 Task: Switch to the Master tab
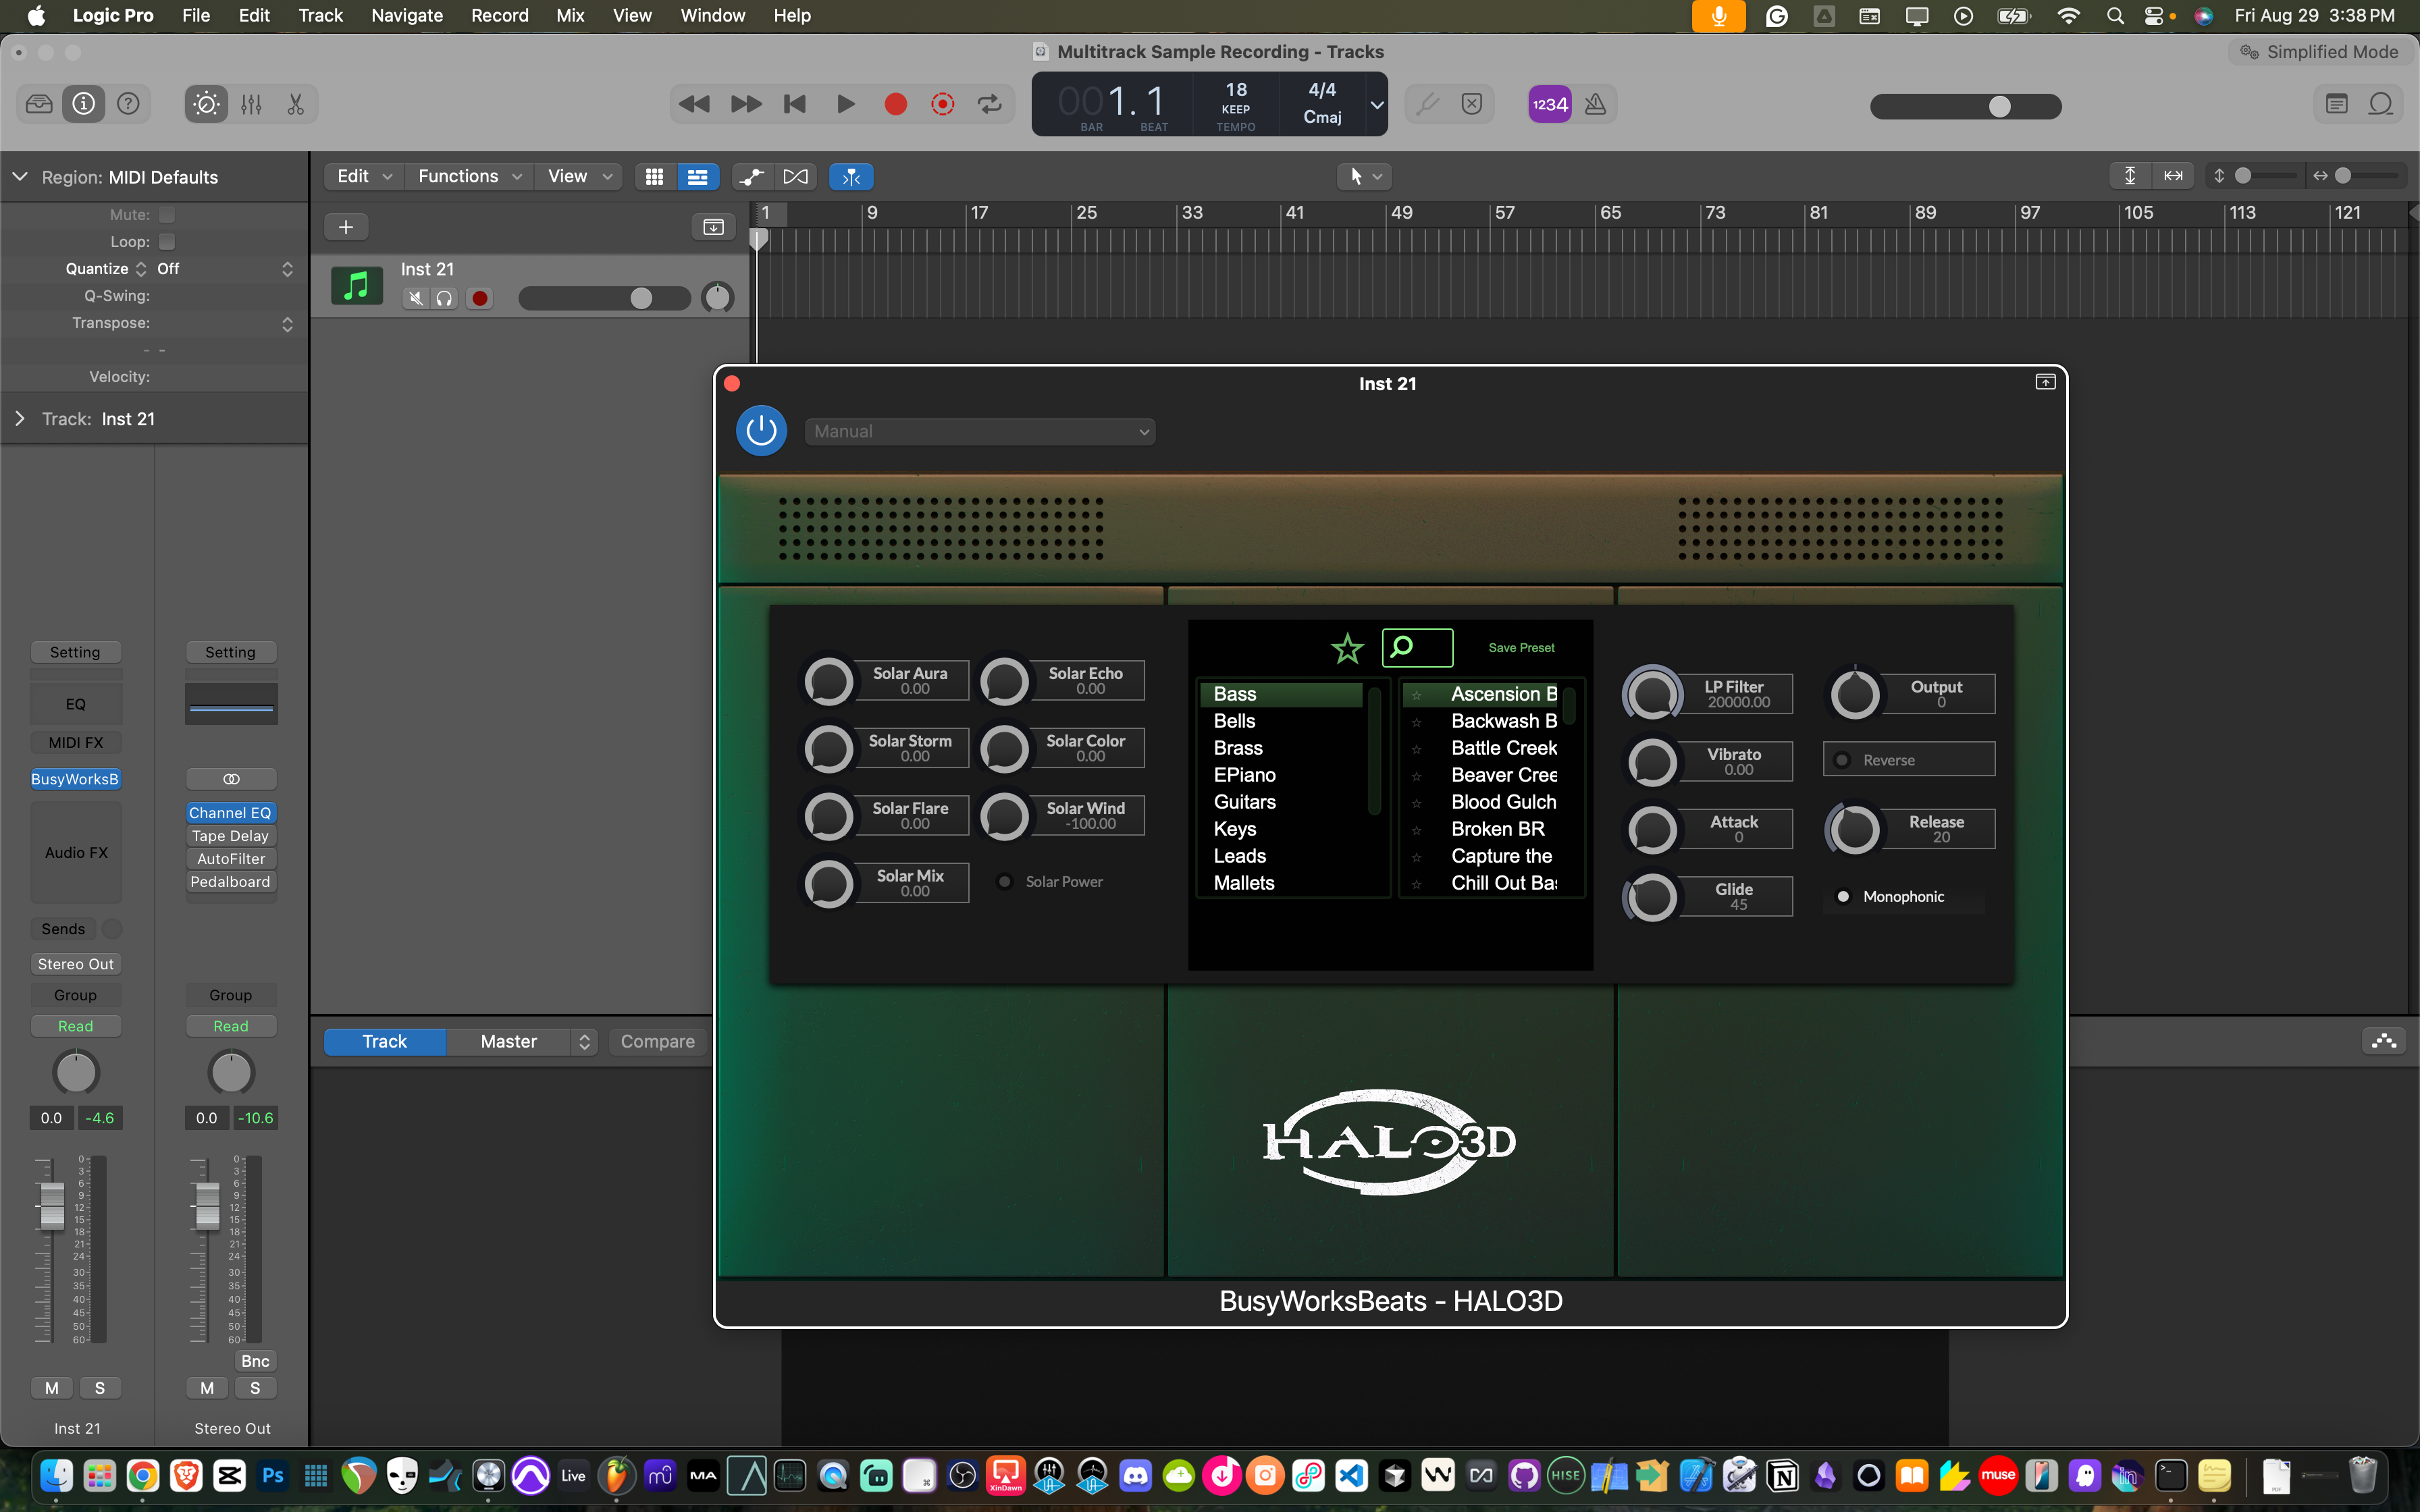pyautogui.click(x=508, y=1041)
